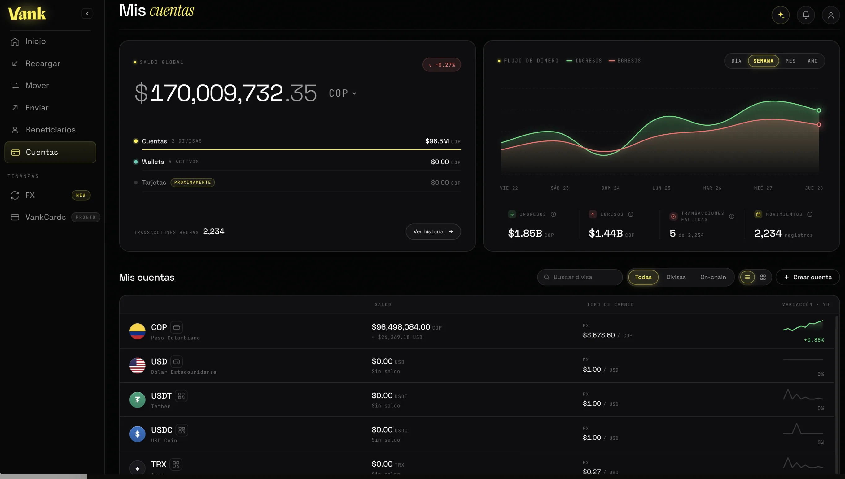The width and height of the screenshot is (845, 479).
Task: Click the TRX coin icon
Action: pyautogui.click(x=137, y=468)
